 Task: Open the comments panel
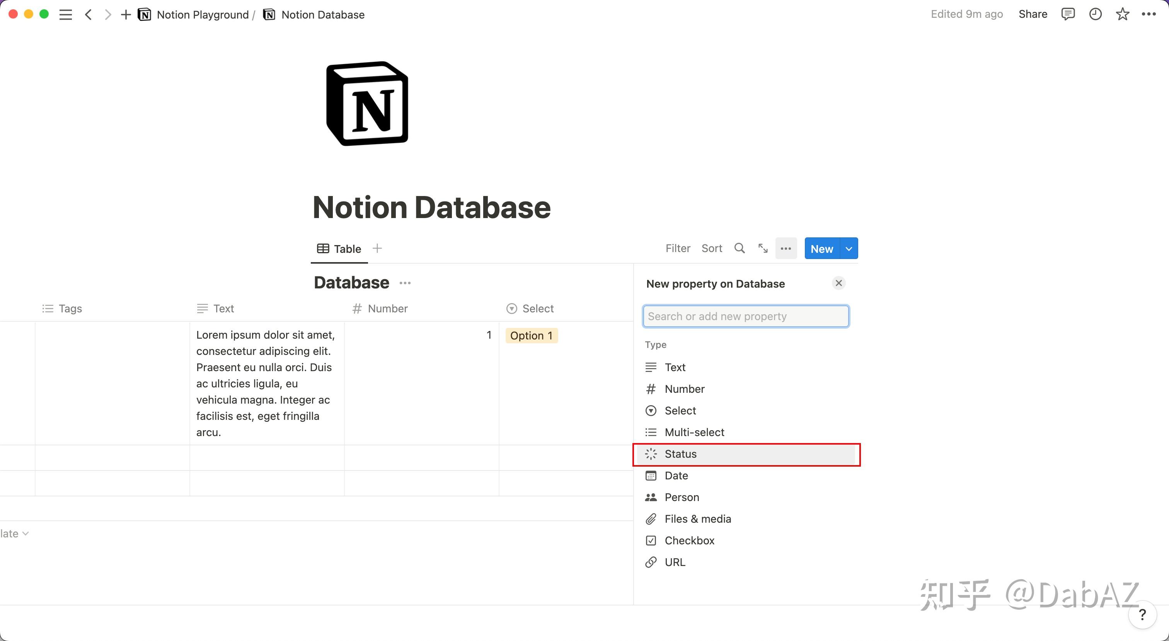coord(1068,14)
